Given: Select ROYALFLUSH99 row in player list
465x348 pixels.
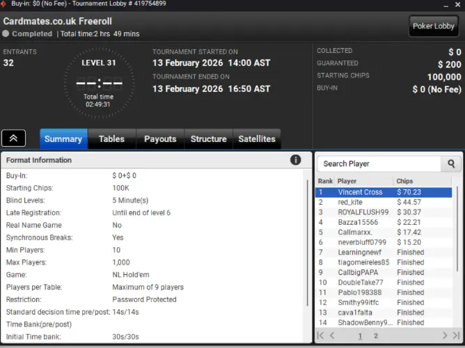Looking at the screenshot, I should [x=383, y=212].
